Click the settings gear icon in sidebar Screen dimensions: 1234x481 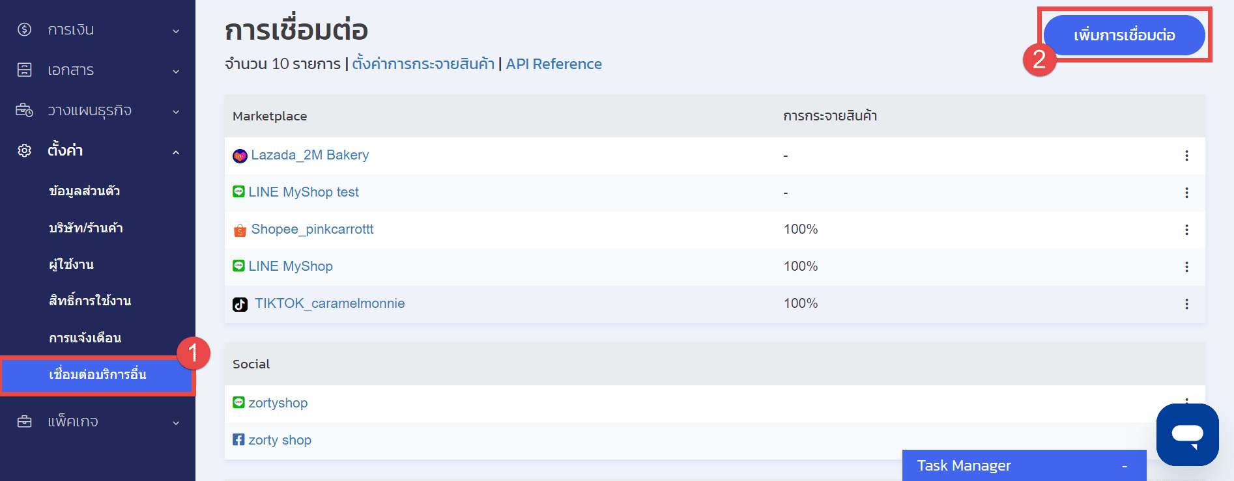(x=24, y=150)
